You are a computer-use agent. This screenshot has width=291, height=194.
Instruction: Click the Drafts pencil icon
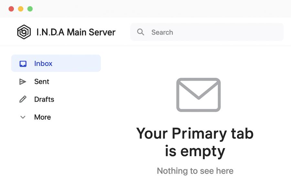tap(23, 99)
